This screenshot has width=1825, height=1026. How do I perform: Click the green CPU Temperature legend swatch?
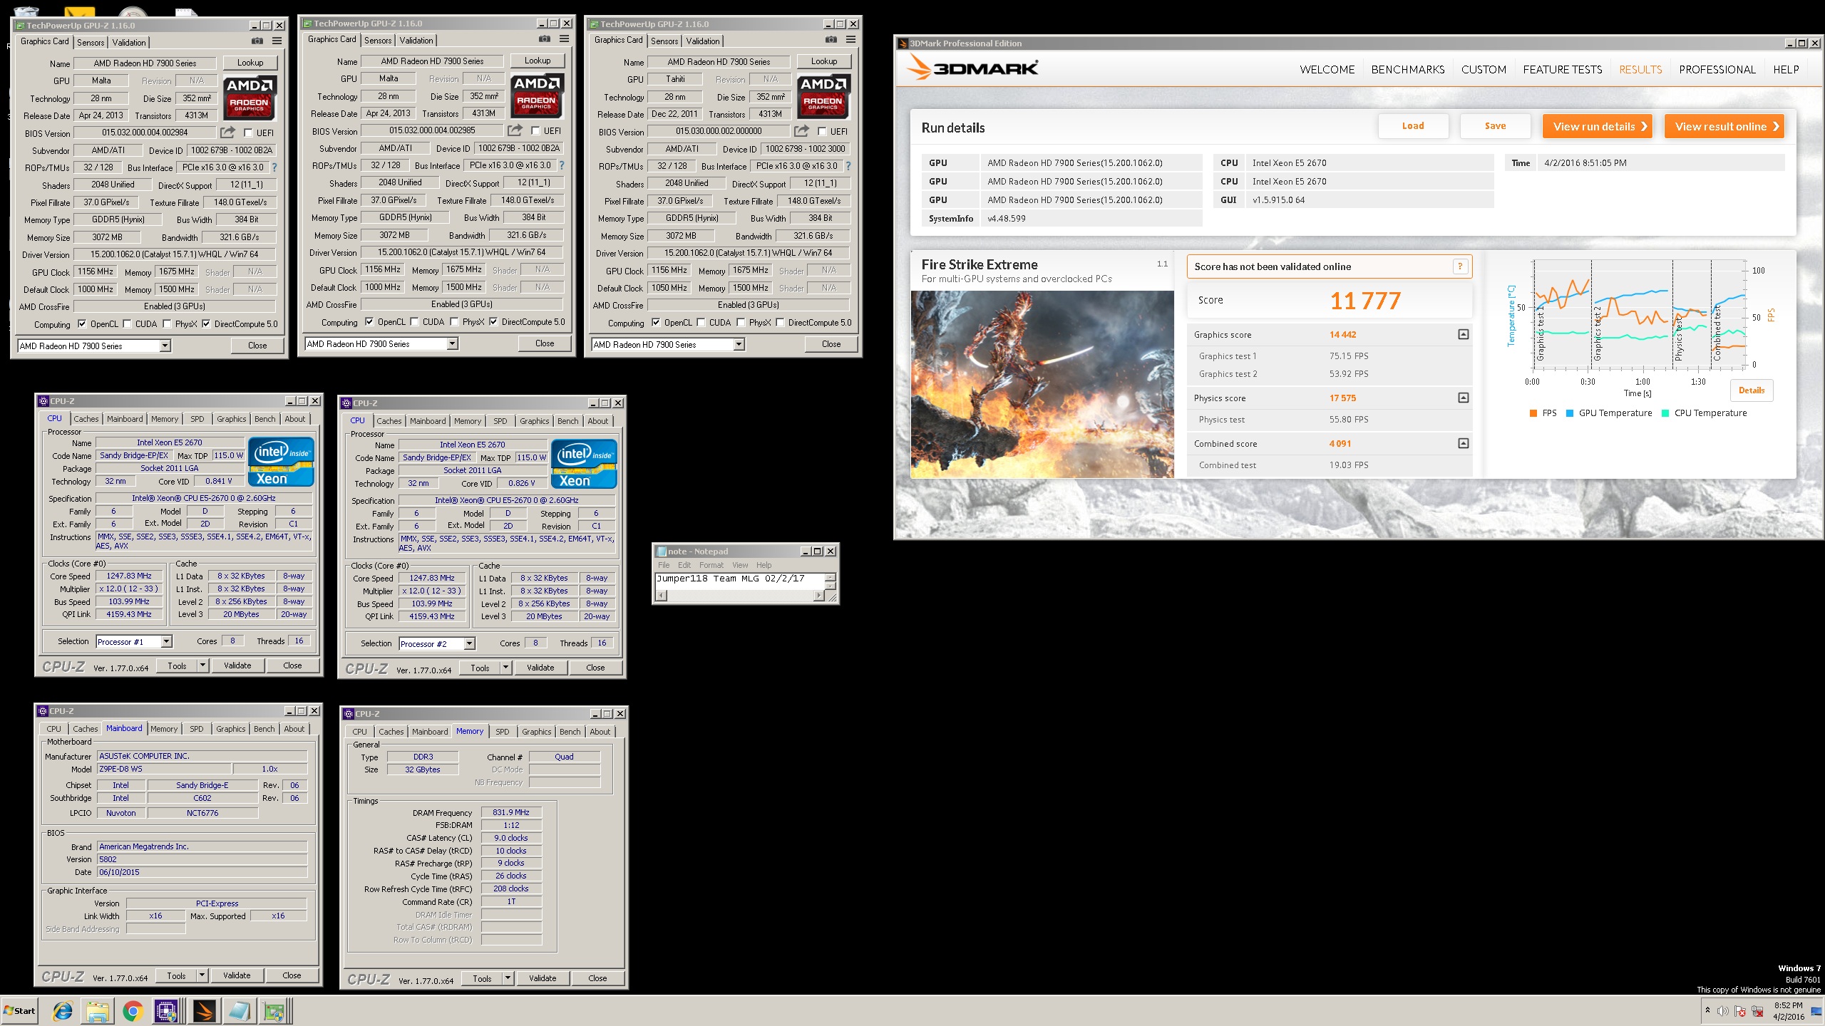[1665, 413]
